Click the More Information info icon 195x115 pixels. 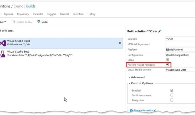(131, 110)
